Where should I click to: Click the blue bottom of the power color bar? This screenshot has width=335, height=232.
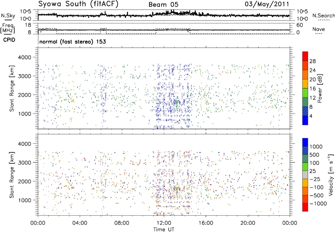305,120
